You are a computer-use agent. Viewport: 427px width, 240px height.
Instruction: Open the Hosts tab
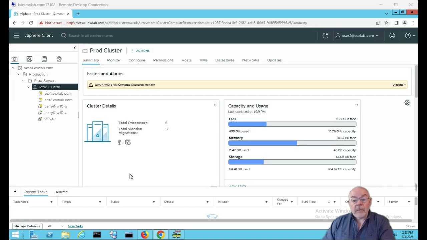[186, 60]
